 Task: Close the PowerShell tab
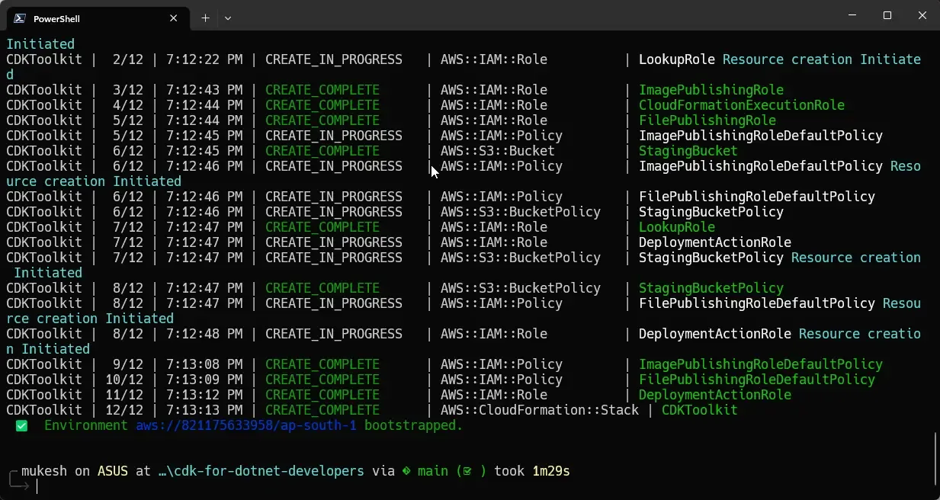pos(173,18)
